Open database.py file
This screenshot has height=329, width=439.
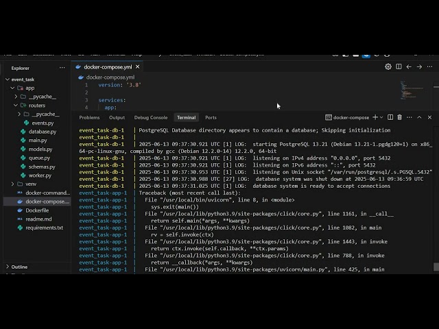pos(43,132)
